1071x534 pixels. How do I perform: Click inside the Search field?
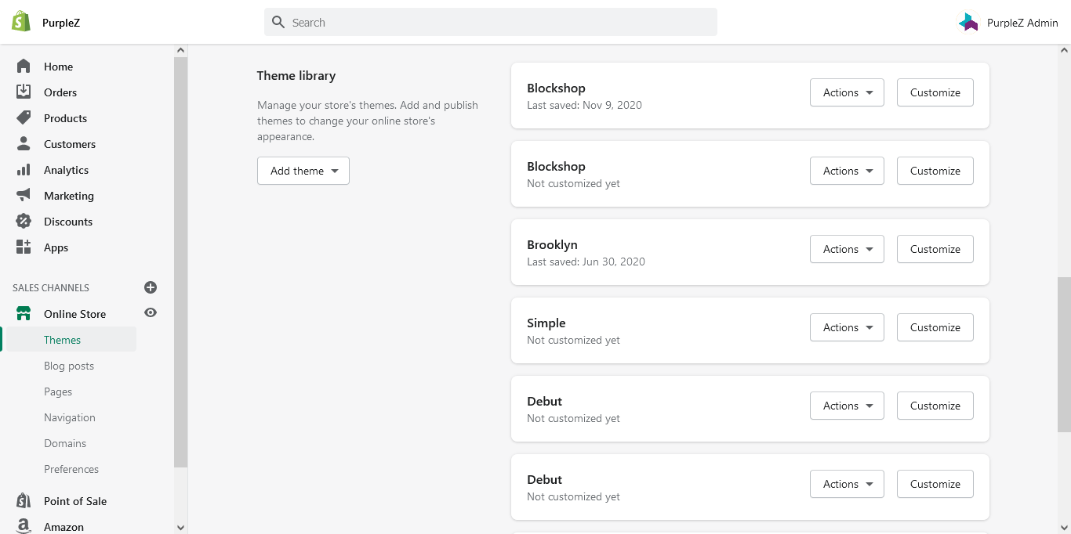coord(490,22)
